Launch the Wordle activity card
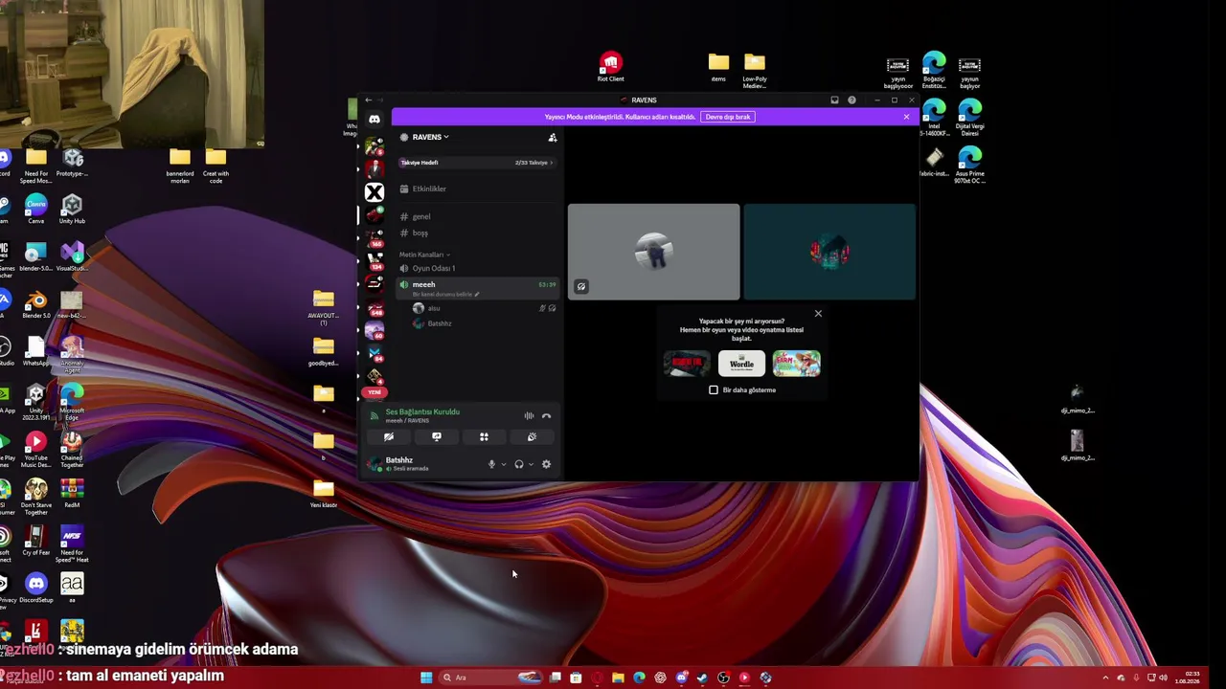 pyautogui.click(x=741, y=364)
